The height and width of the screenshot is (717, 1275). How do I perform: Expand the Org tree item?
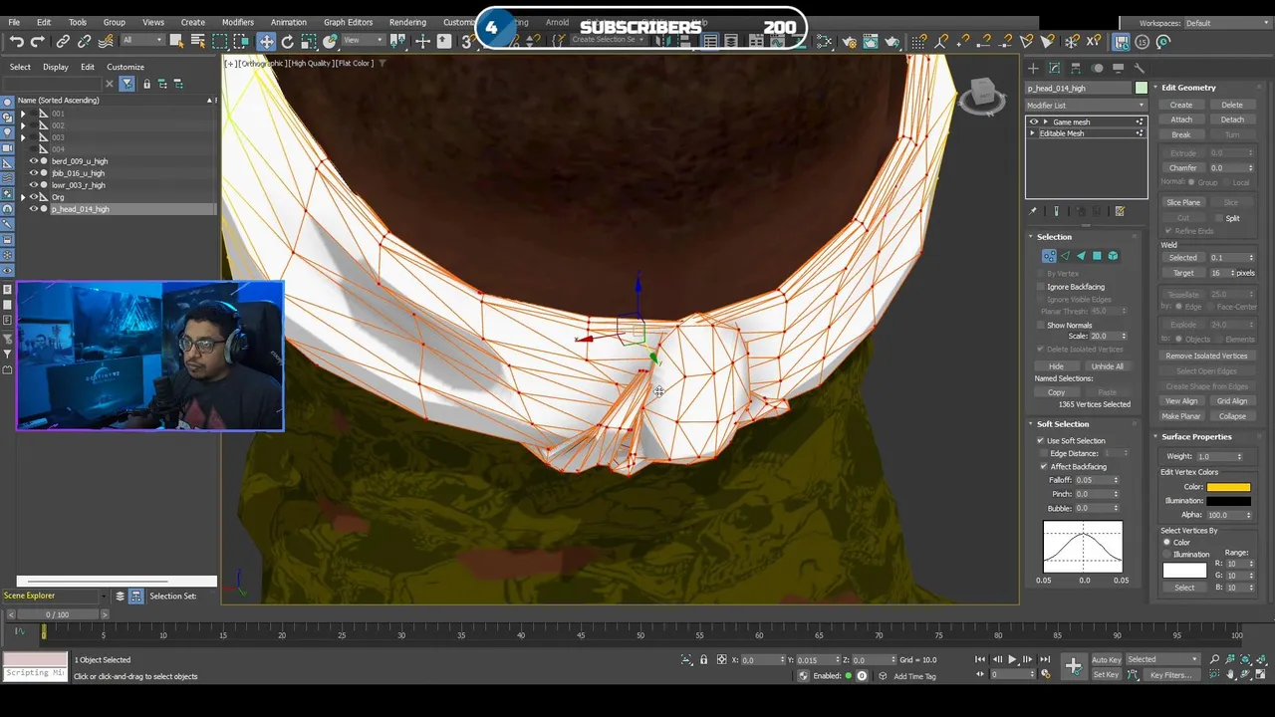(23, 197)
